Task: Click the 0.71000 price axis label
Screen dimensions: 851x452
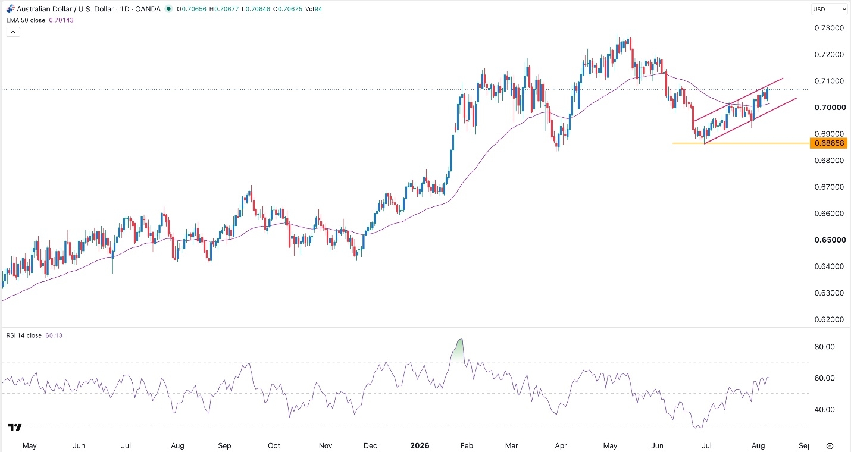Action: [829, 81]
